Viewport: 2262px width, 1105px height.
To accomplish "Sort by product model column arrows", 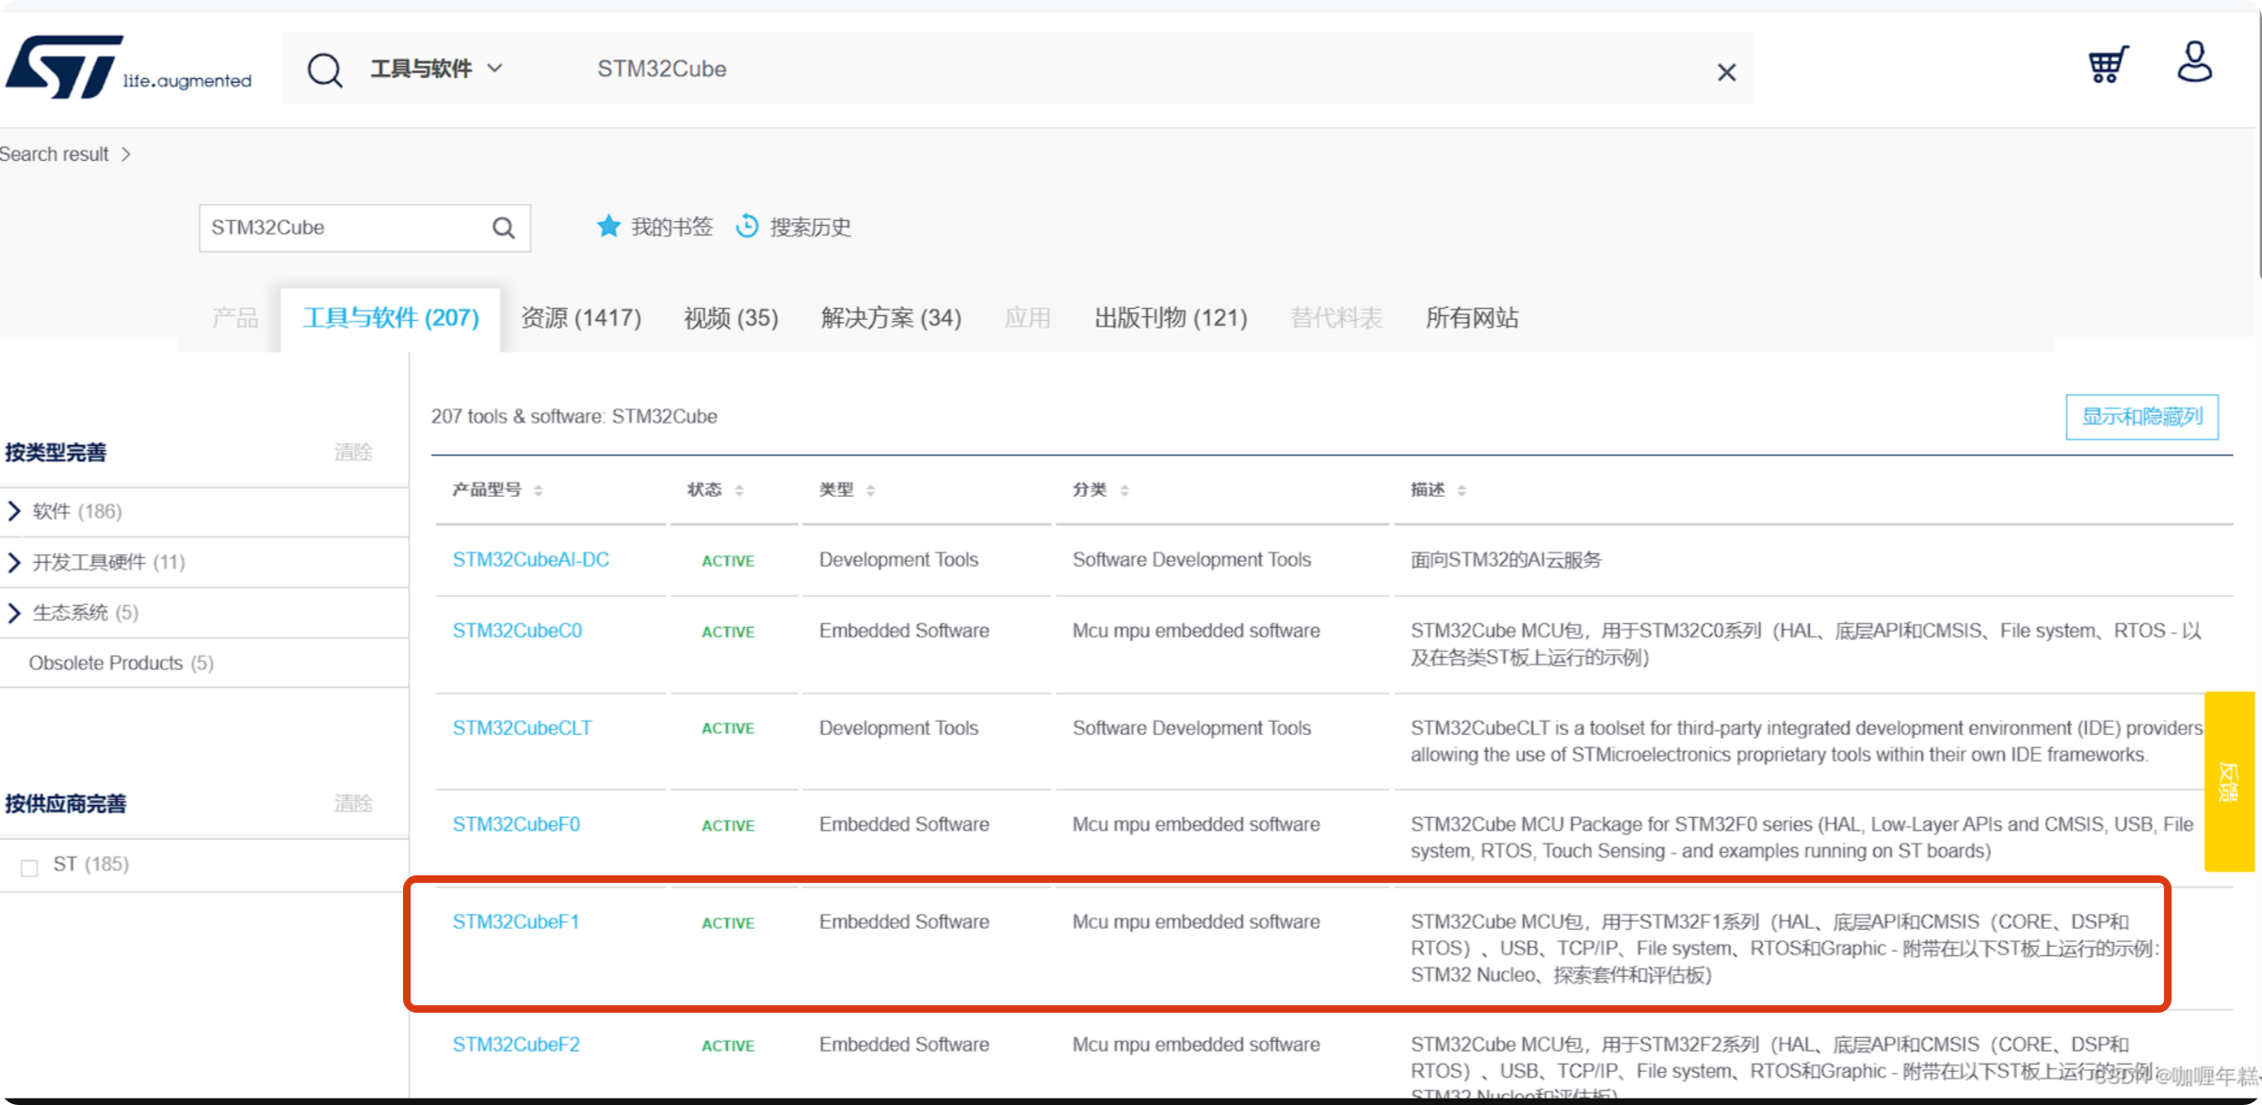I will click(539, 490).
